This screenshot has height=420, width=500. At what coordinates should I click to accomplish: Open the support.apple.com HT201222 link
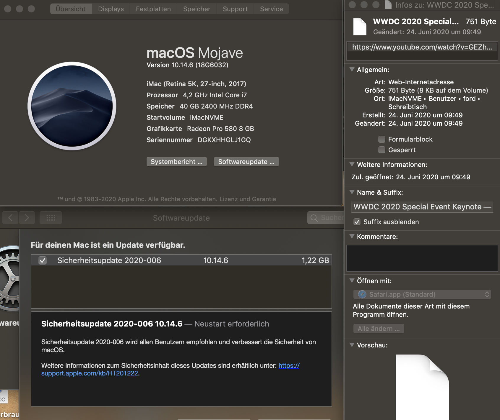(x=90, y=373)
